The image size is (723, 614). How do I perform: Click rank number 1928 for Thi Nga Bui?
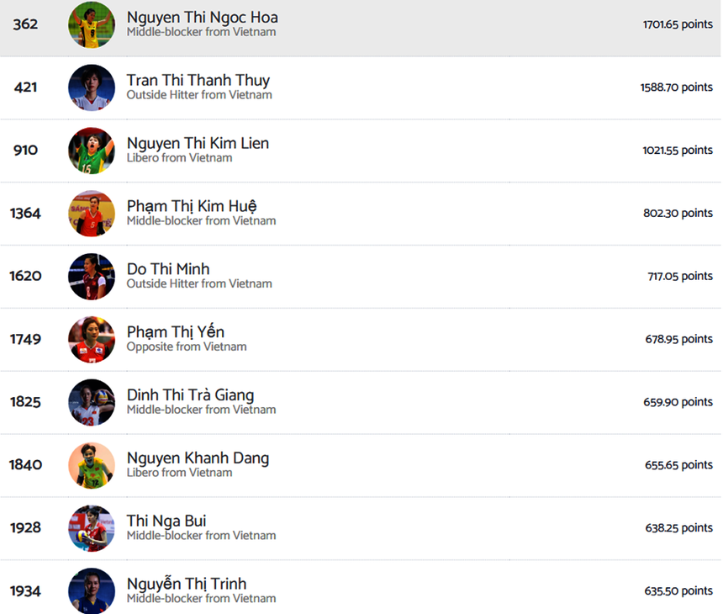pos(25,528)
